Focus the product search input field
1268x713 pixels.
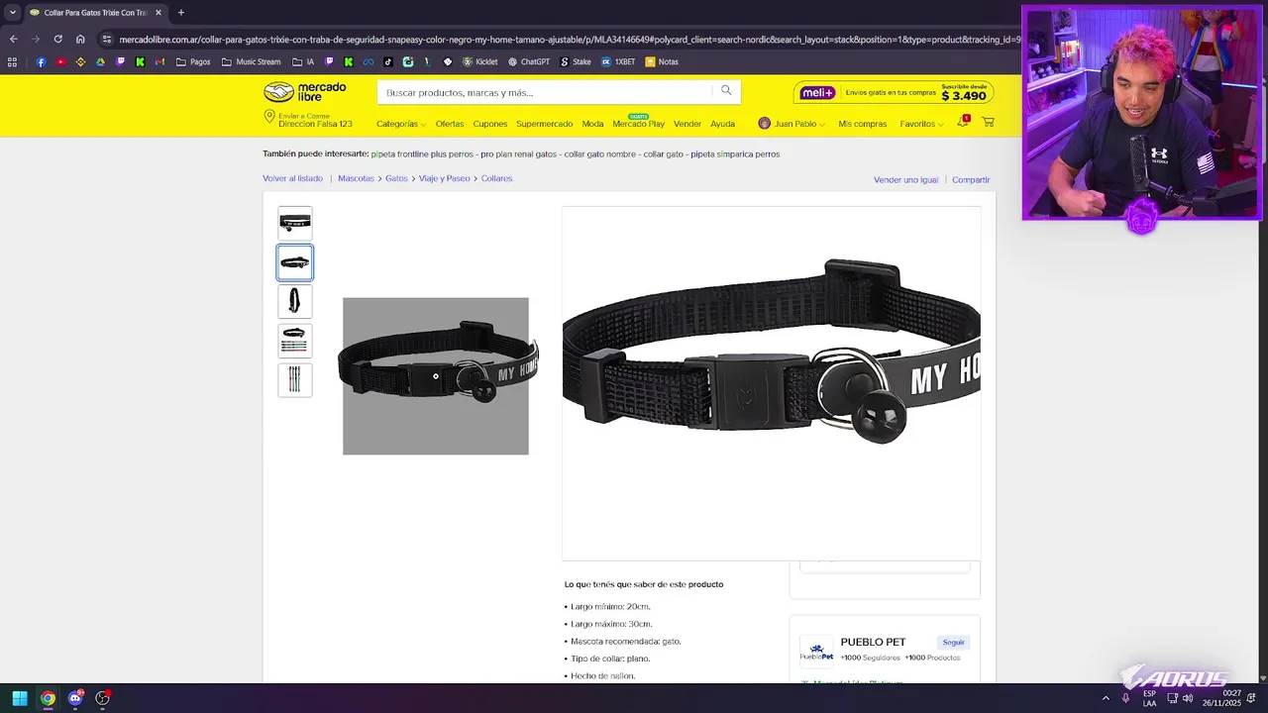pyautogui.click(x=545, y=92)
